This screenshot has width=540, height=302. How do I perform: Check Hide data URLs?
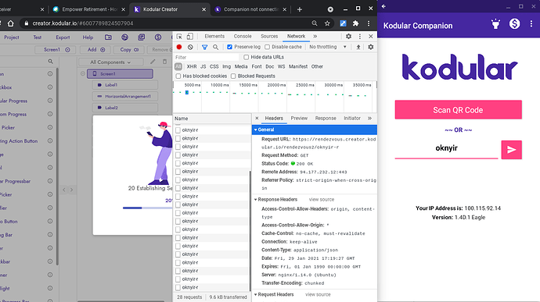pyautogui.click(x=247, y=57)
